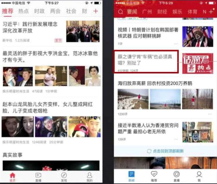This screenshot has height=184, width=217.
Task: Tap the 真实故事 section heading
Action: click(x=13, y=155)
